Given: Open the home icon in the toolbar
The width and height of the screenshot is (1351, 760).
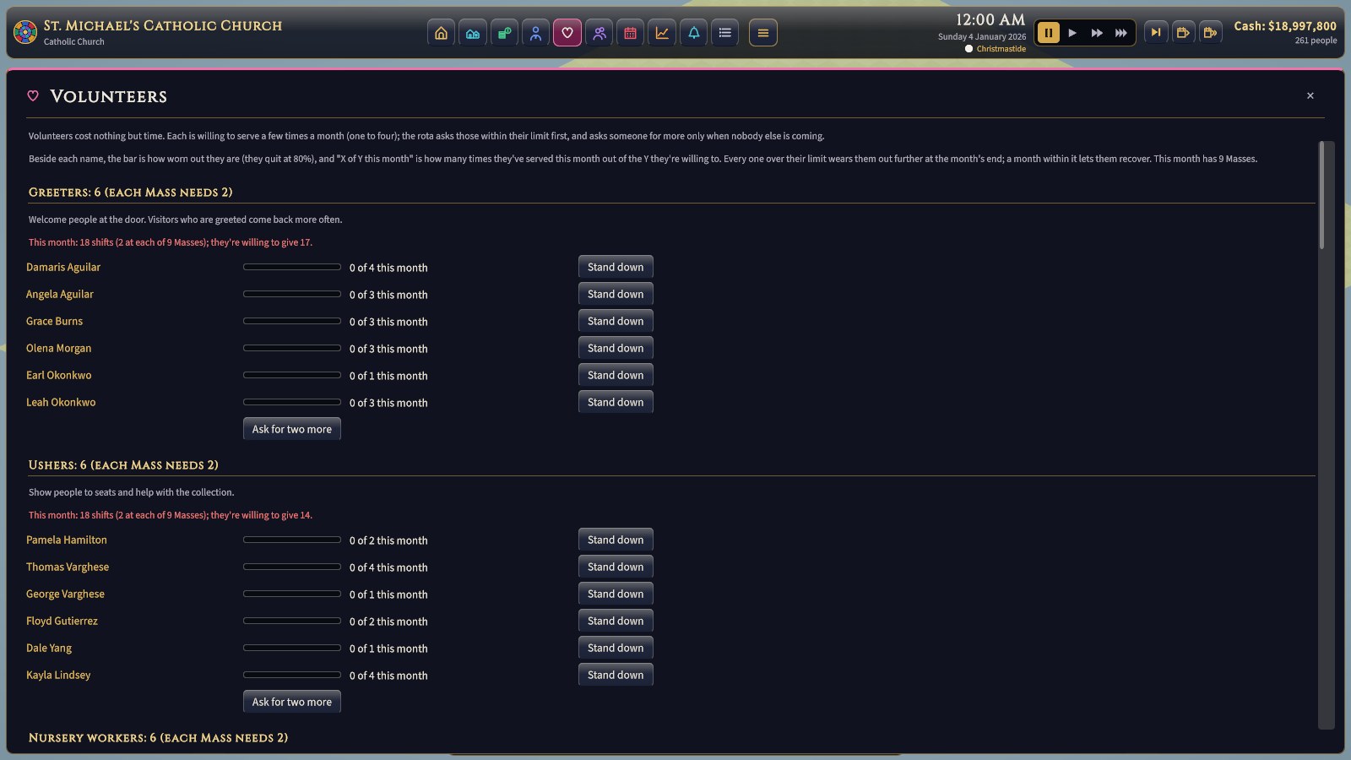Looking at the screenshot, I should coord(441,33).
